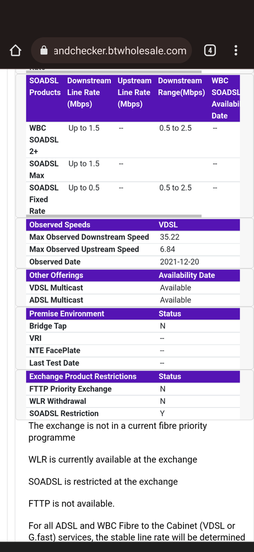The height and width of the screenshot is (552, 254).
Task: Click the WBC SOADSL 2+ row label
Action: point(44,140)
